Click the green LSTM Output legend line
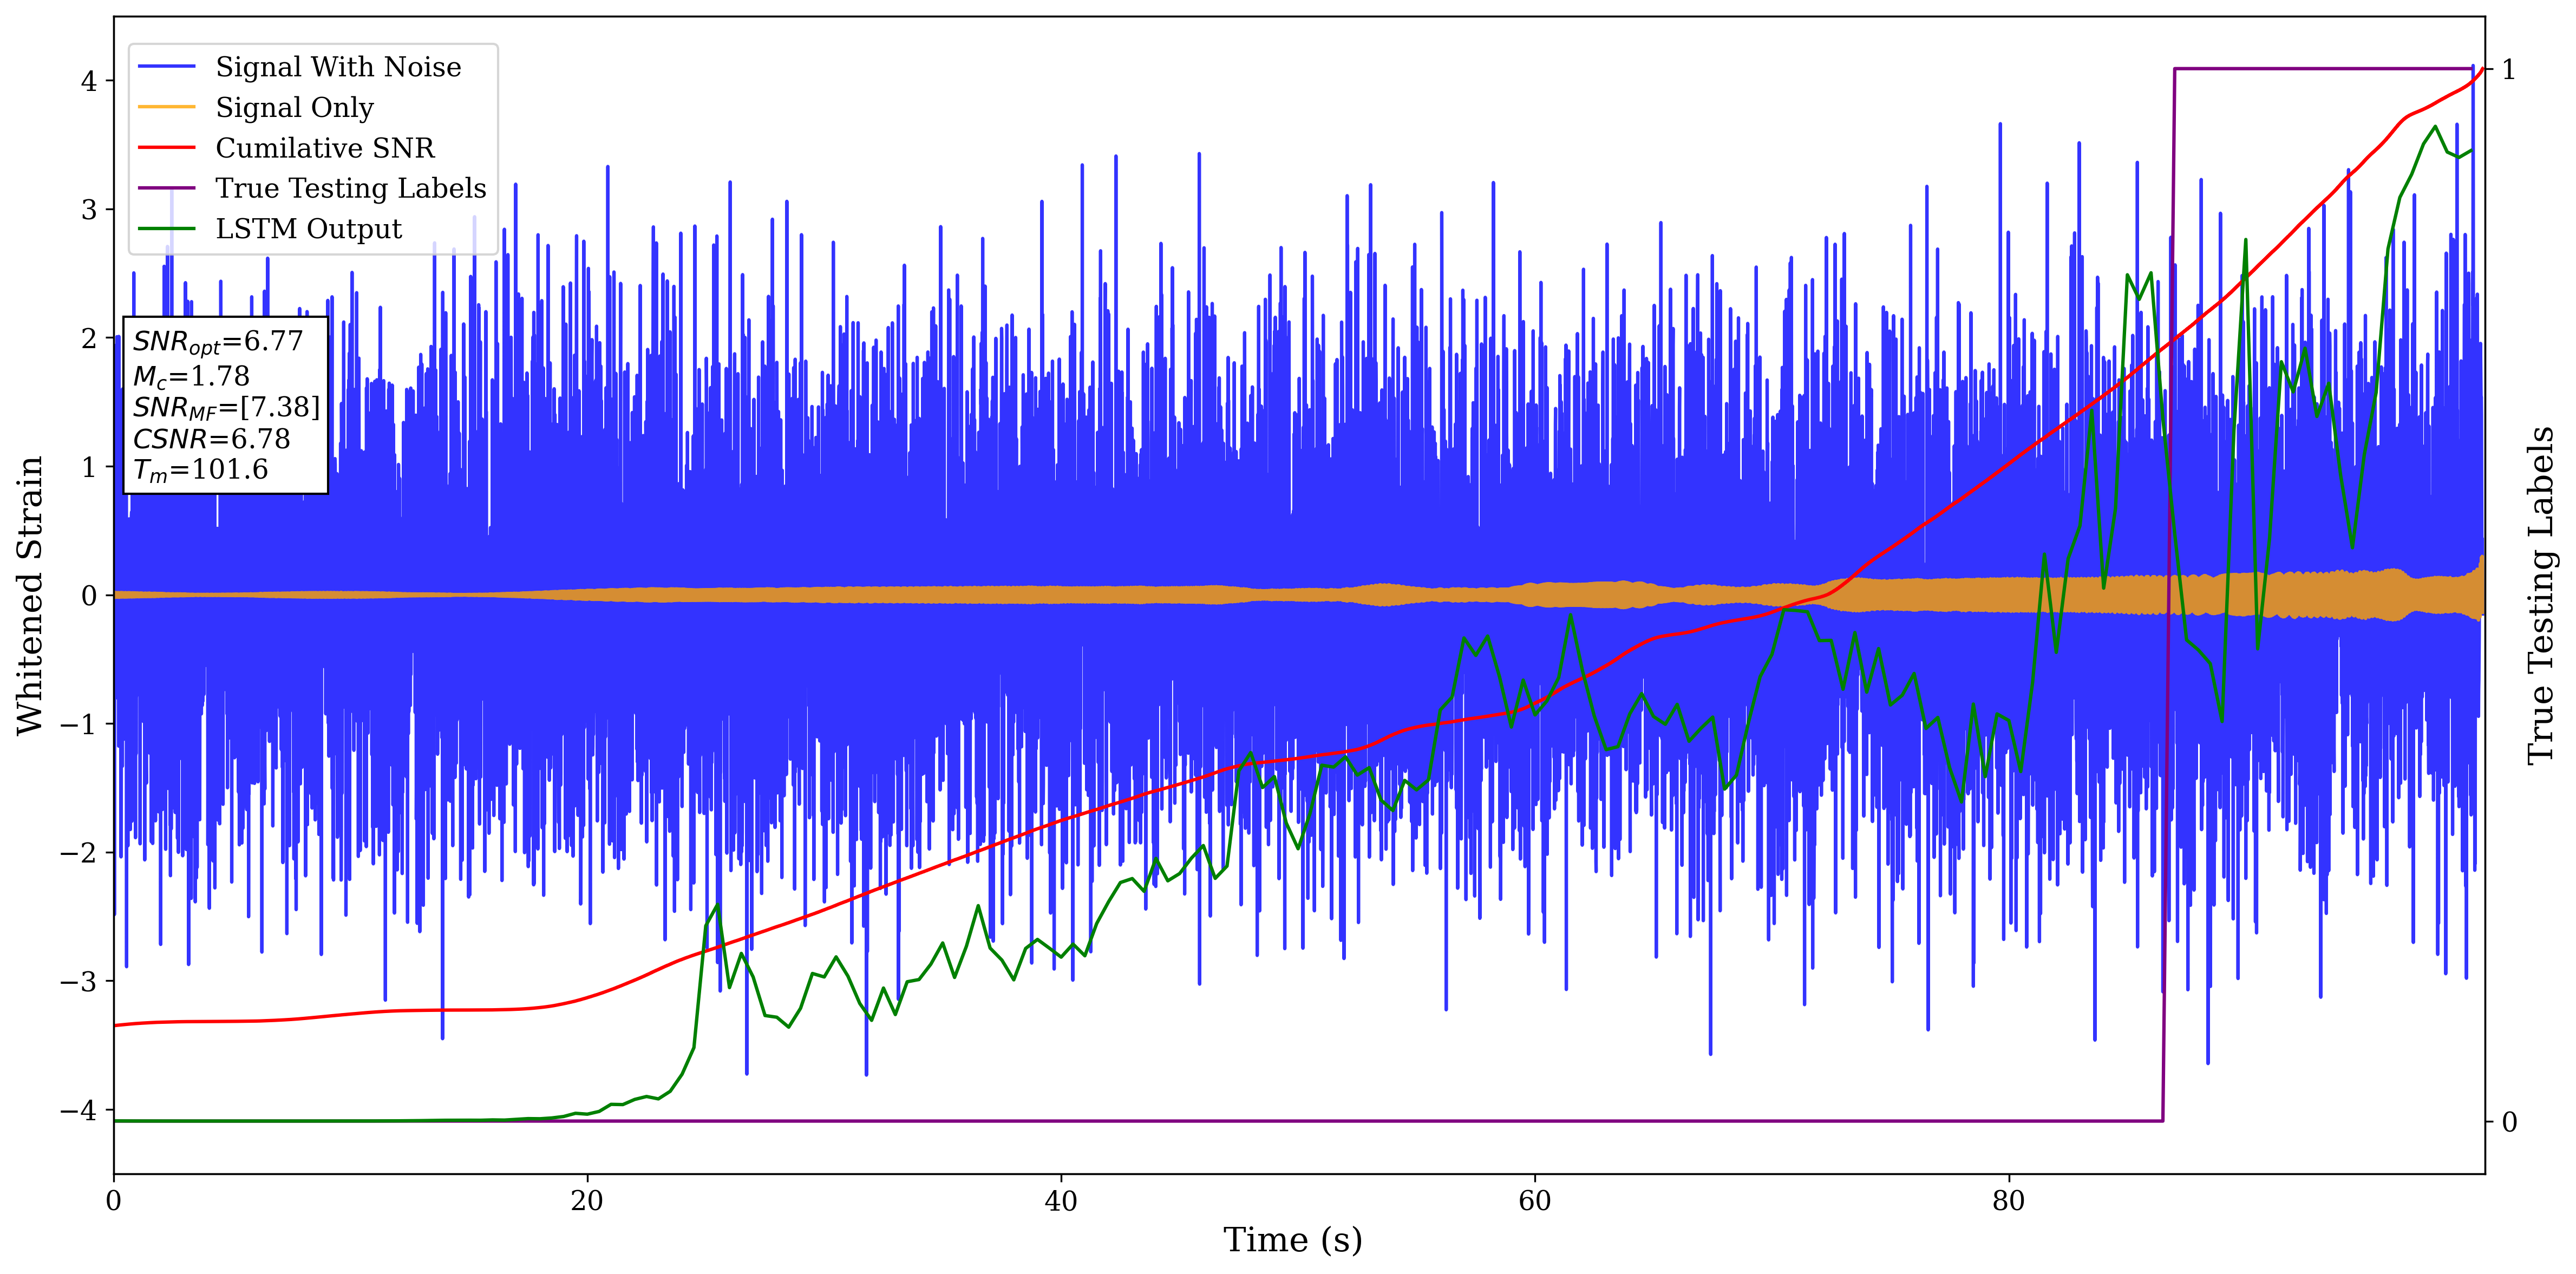This screenshot has width=2576, height=1274. pos(166,229)
